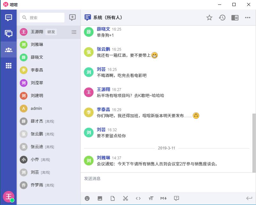Select contact 刘雅琳 in the list
The image size is (256, 205).
37,45
